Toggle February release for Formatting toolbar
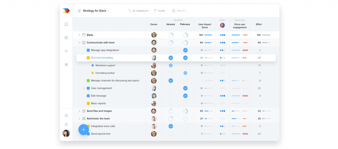 coord(185,73)
